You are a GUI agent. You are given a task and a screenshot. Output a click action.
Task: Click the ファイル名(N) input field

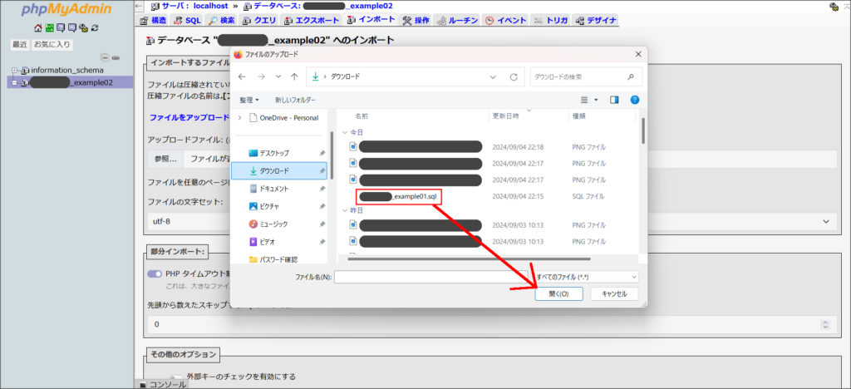pos(431,277)
